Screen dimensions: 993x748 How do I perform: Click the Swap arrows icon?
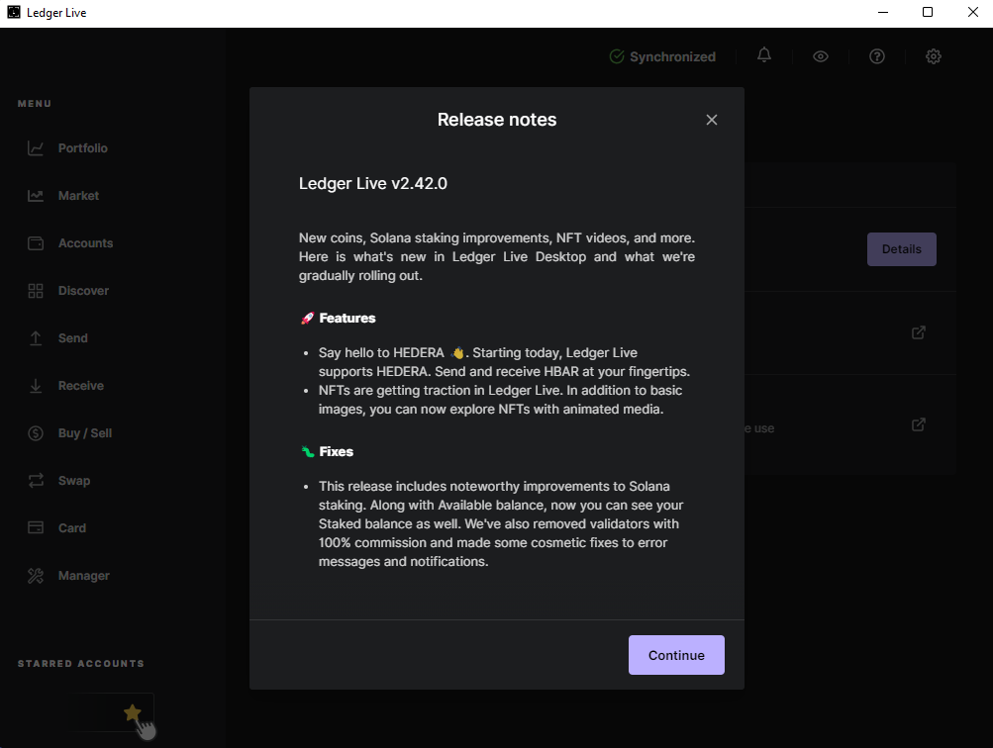point(36,481)
